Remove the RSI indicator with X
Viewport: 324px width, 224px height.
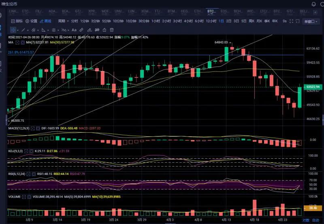click(34, 174)
